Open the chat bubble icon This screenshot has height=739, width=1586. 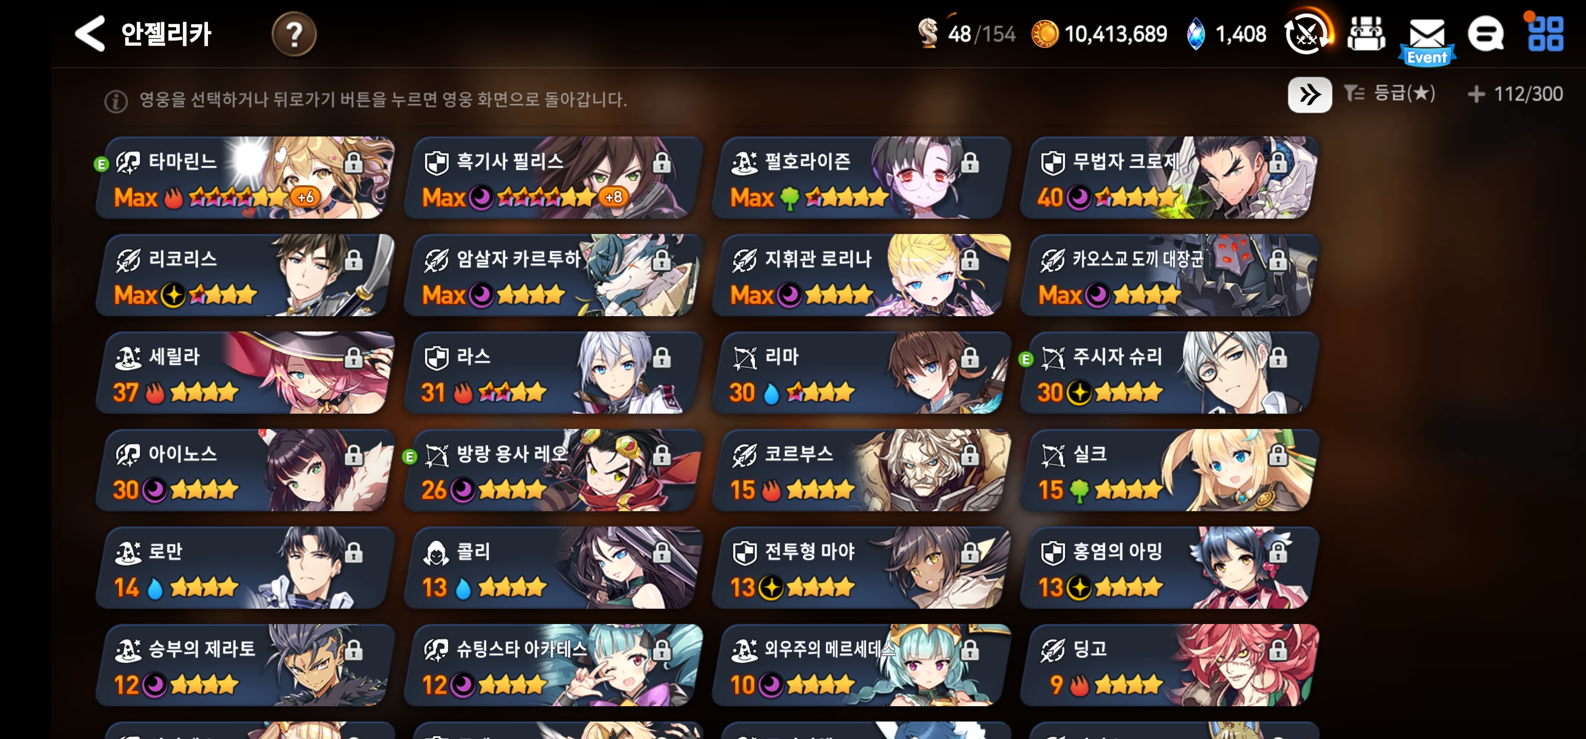[1485, 34]
